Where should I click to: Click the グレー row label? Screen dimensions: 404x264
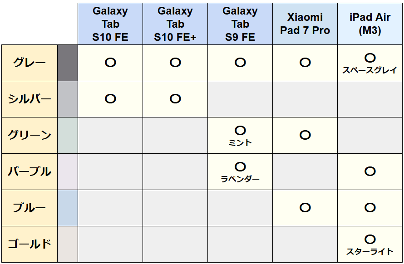(x=30, y=63)
